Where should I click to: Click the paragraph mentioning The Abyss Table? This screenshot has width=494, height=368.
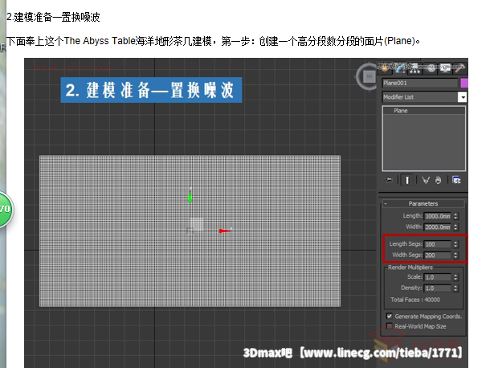click(213, 41)
